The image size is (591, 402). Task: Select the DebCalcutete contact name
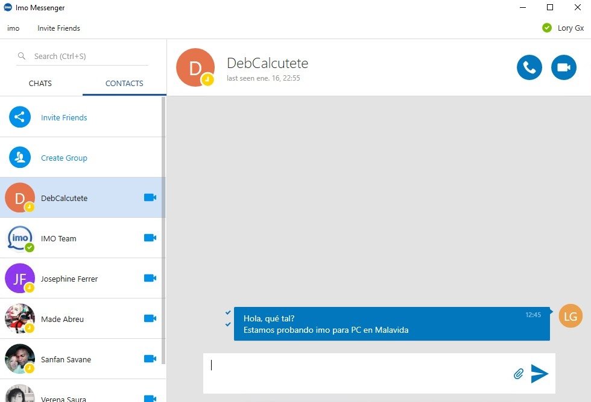click(x=64, y=198)
